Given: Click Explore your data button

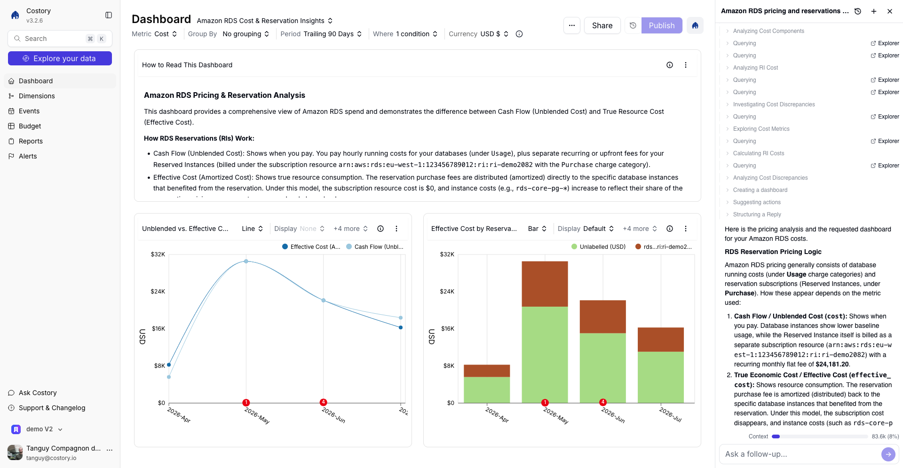Looking at the screenshot, I should [60, 58].
